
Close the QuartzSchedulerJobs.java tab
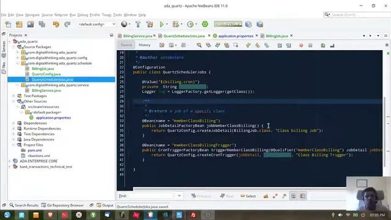pos(209,35)
